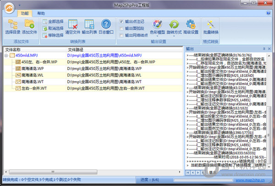Select all files with 全部选择
Image resolution: width=275 pixels, height=186 pixels.
(x=53, y=22)
